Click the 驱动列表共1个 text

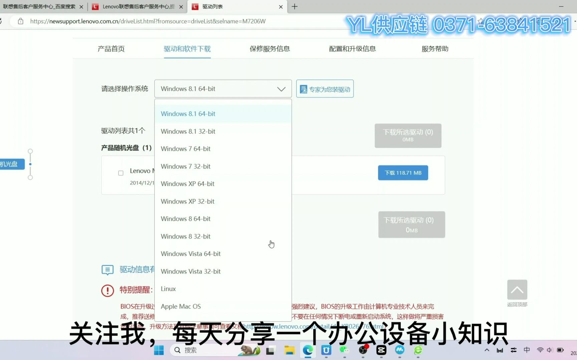tap(123, 130)
